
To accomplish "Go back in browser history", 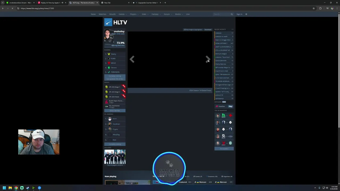I will coord(3,8).
